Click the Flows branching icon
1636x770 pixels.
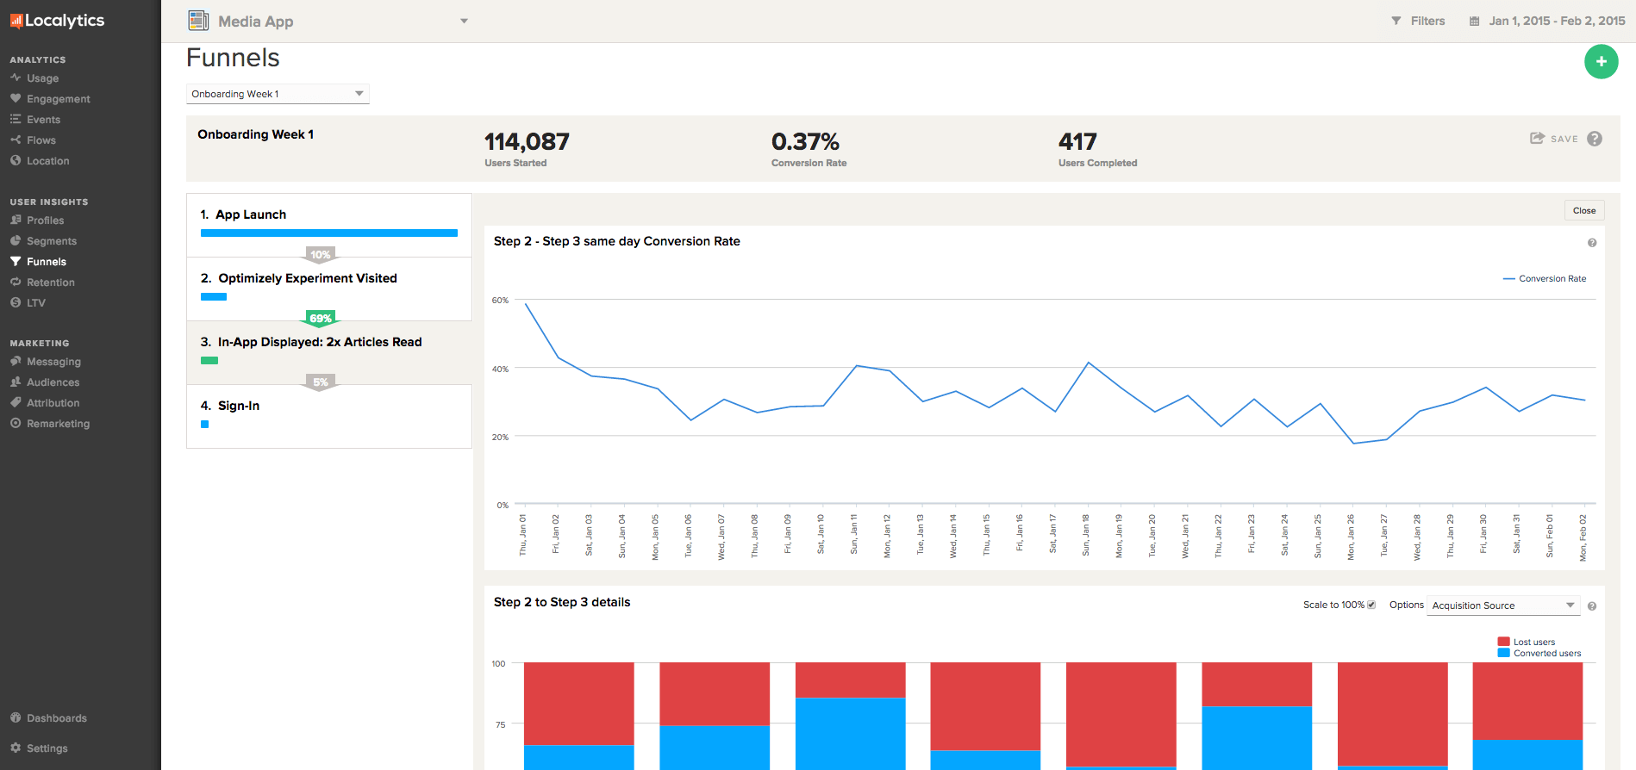pos(16,140)
